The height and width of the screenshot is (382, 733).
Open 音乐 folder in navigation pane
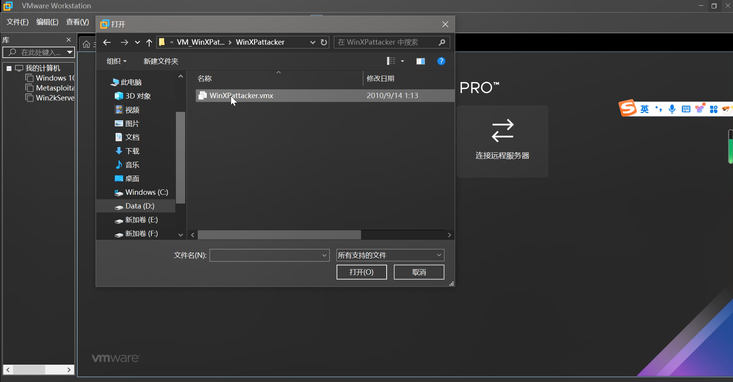click(127, 165)
